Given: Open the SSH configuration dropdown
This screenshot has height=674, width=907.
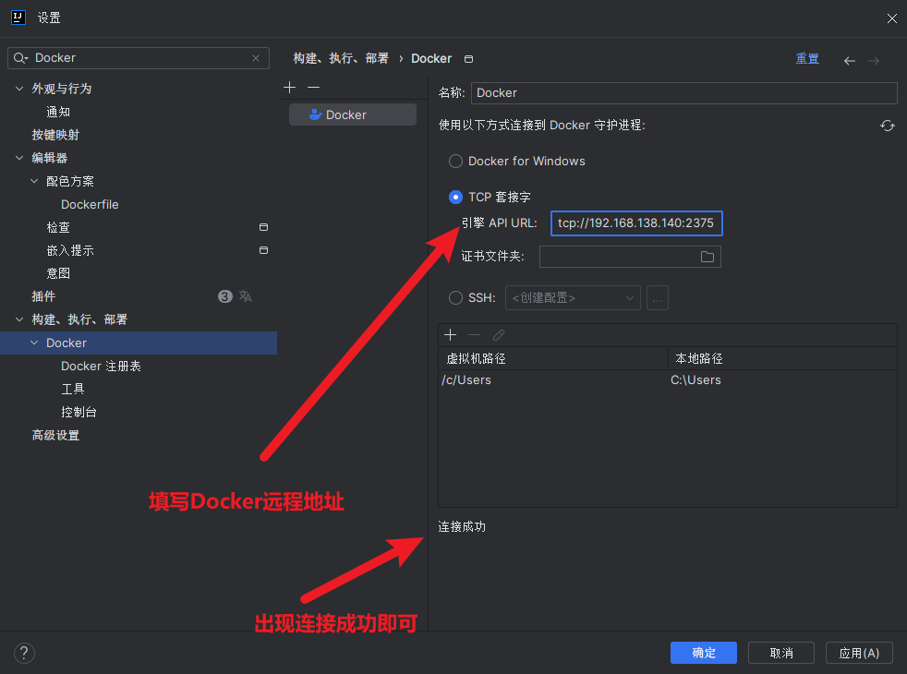Looking at the screenshot, I should pyautogui.click(x=573, y=297).
